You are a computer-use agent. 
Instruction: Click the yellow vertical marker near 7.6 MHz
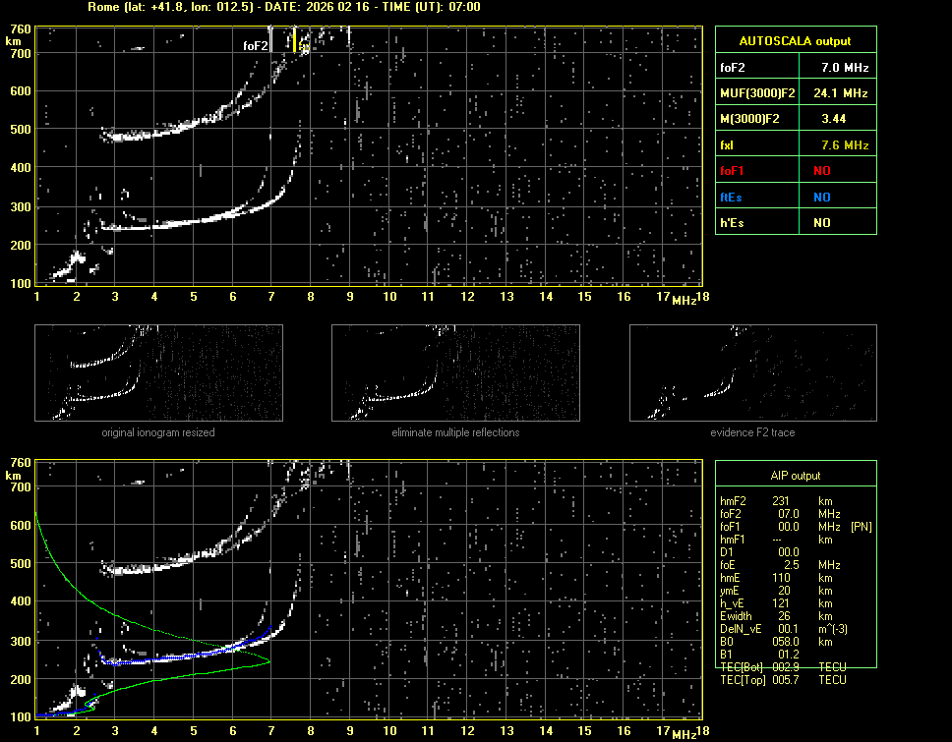(294, 40)
